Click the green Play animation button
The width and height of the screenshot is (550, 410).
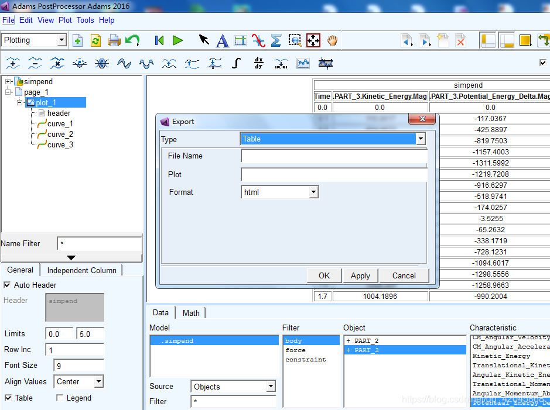click(178, 40)
